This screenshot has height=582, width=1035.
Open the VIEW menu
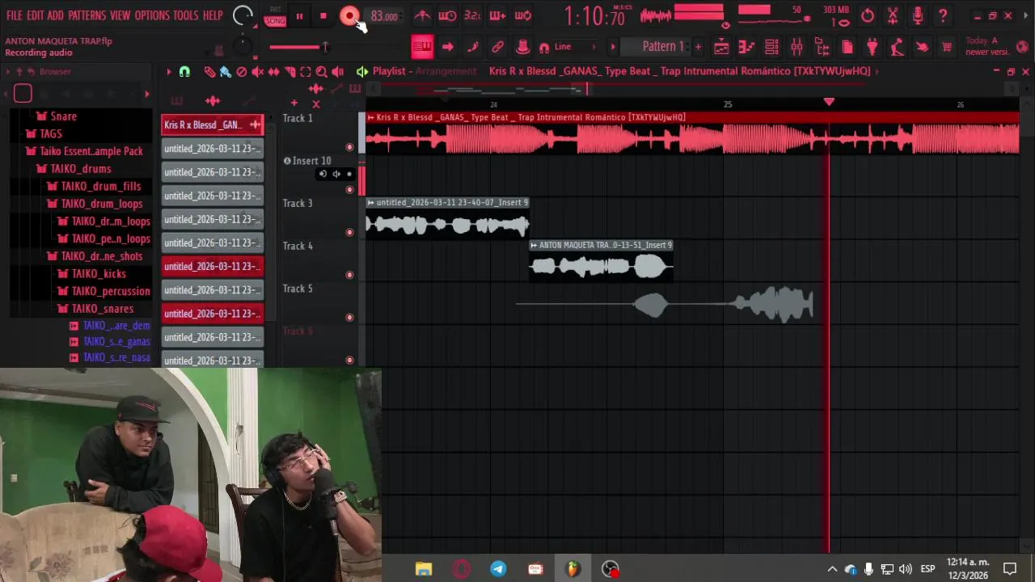click(120, 15)
